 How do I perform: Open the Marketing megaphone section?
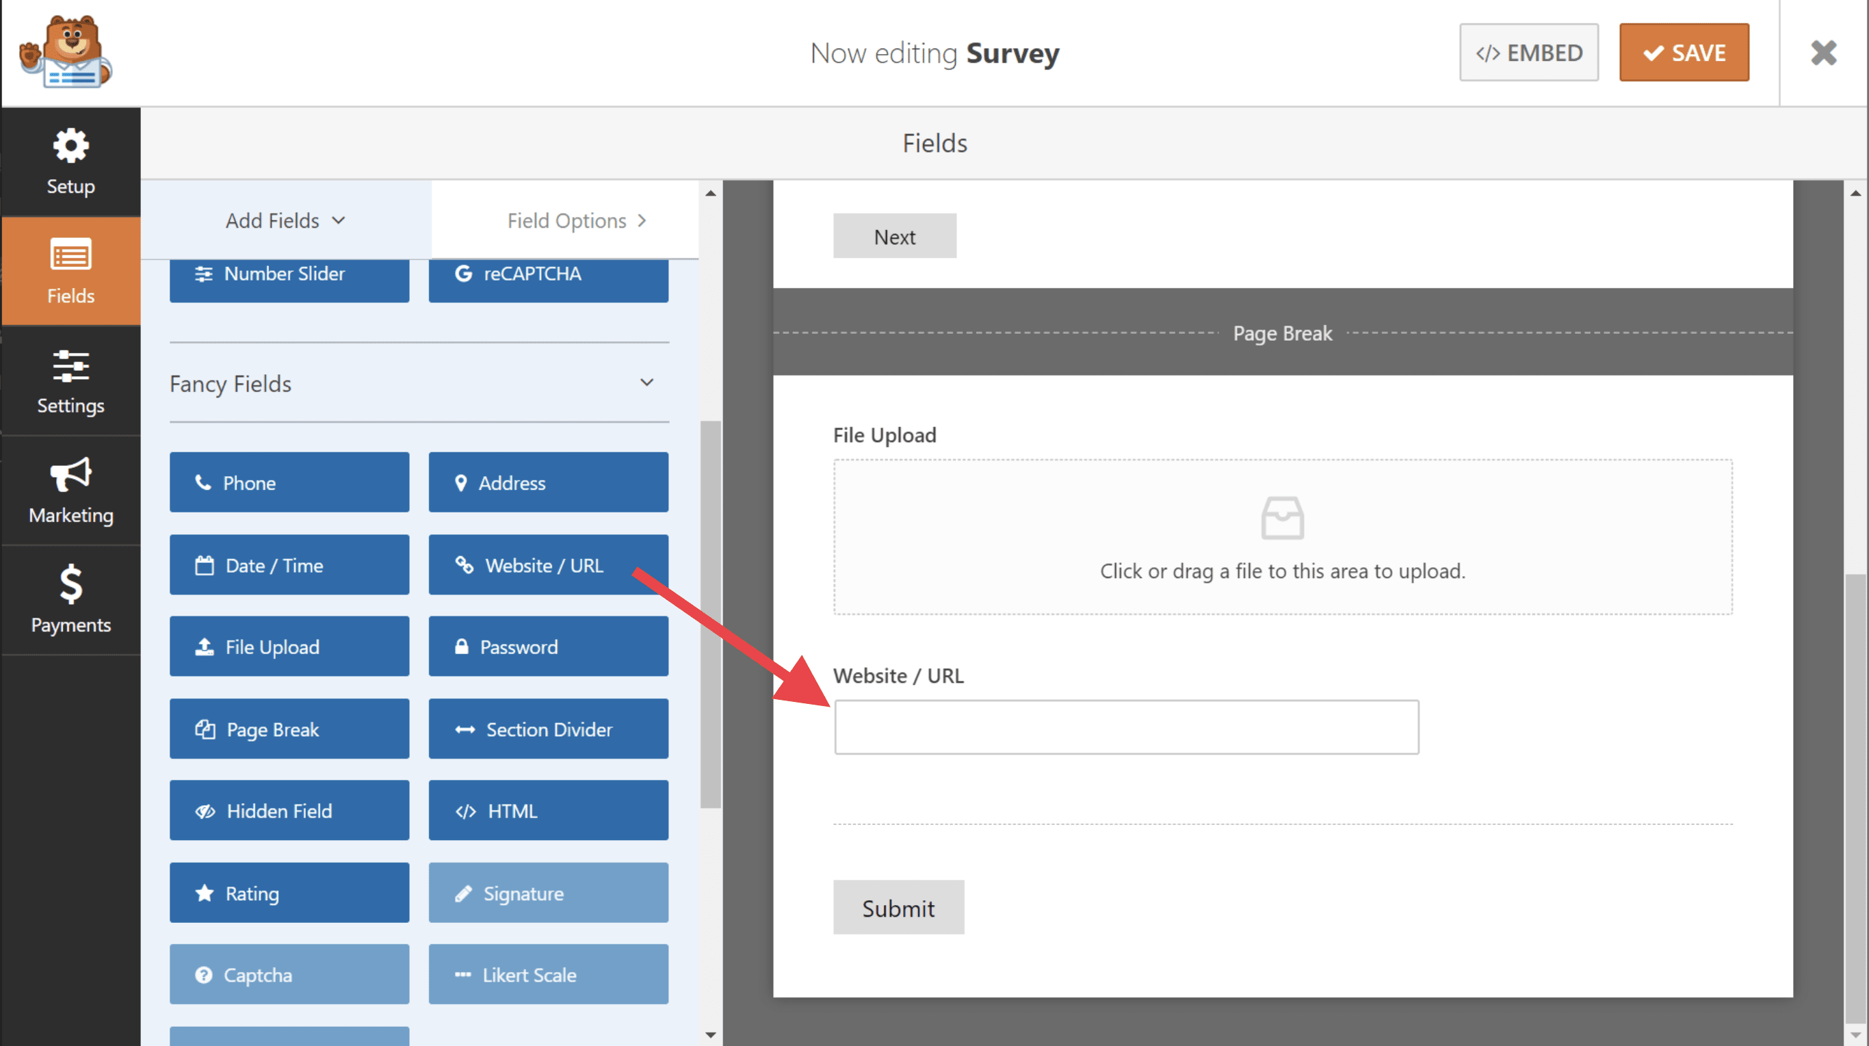70,491
